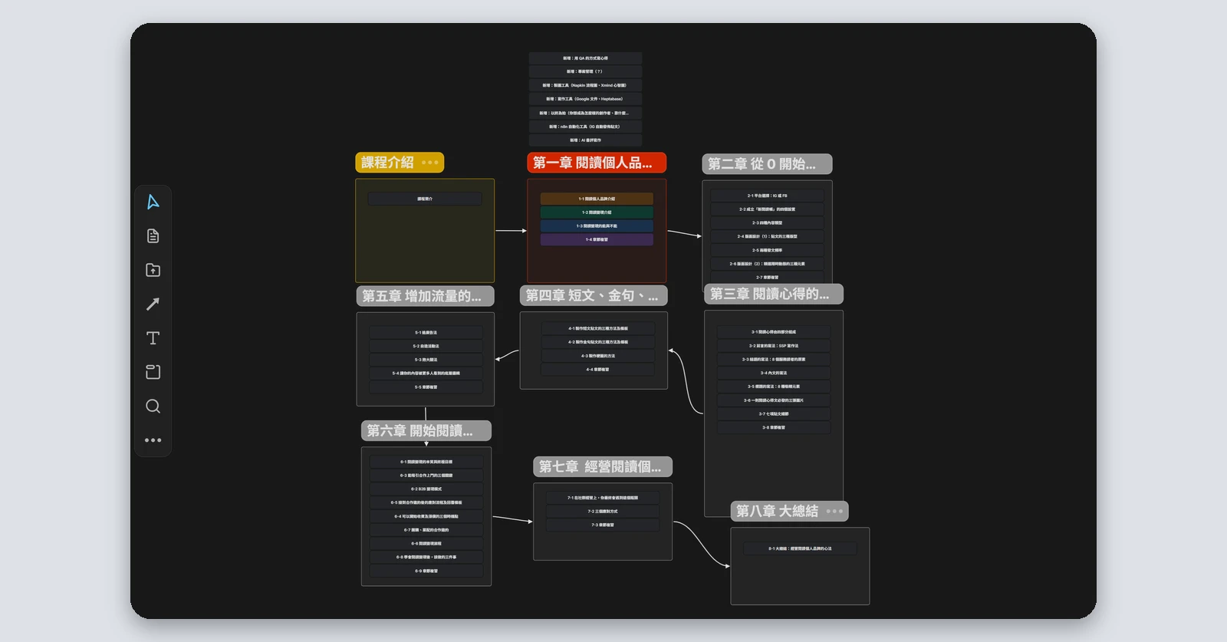Open the orange 1-1 card in chapter one

click(597, 199)
